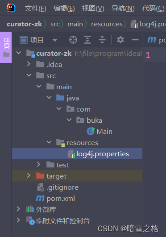Toggle the 项目 side tool window tab

click(x=6, y=47)
